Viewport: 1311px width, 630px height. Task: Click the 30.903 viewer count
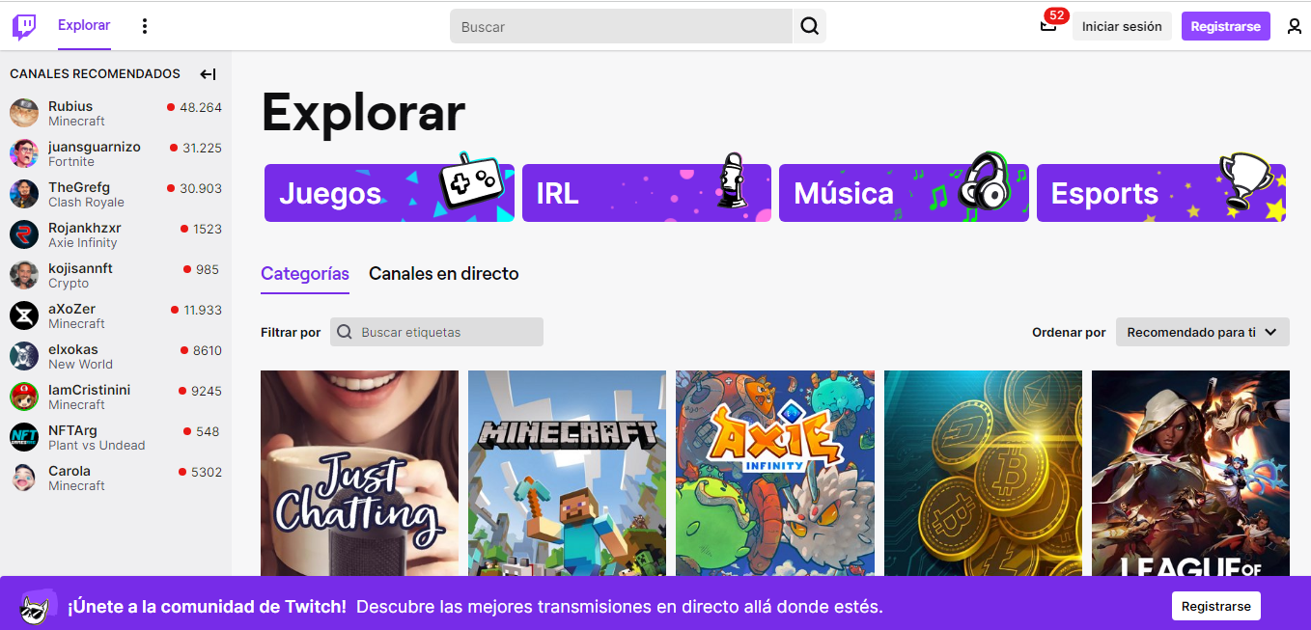click(201, 188)
